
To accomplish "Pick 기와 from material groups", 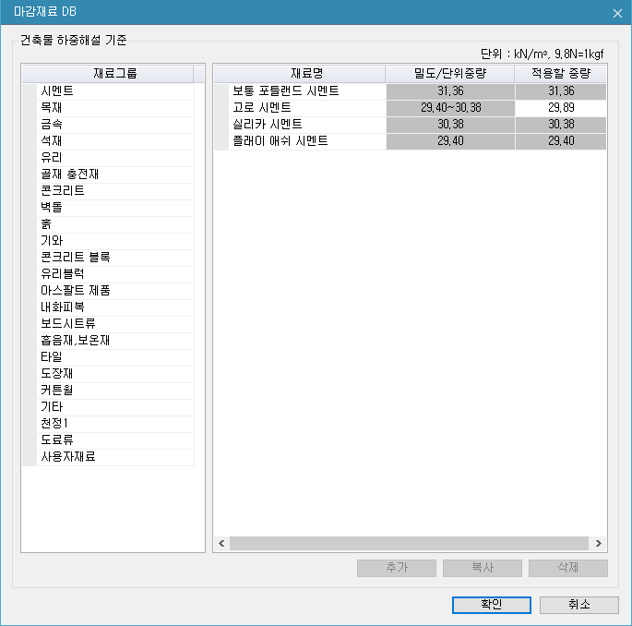I will 115,240.
